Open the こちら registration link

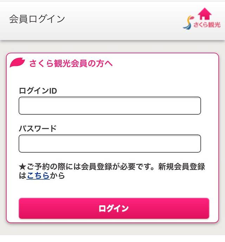pyautogui.click(x=38, y=176)
